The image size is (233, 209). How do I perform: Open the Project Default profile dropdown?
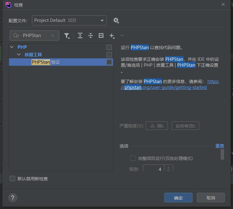coord(69,20)
